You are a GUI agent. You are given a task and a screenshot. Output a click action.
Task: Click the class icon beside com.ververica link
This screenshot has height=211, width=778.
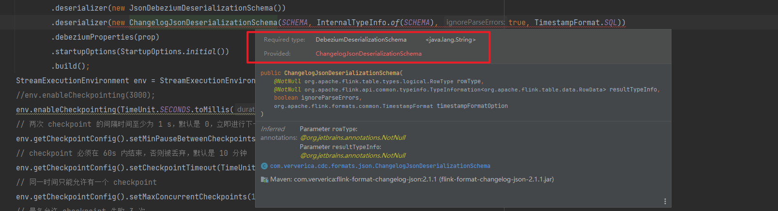[264, 166]
